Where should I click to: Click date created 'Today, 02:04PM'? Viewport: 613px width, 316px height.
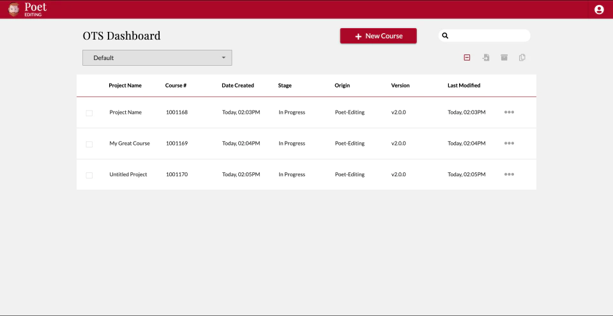pyautogui.click(x=241, y=143)
